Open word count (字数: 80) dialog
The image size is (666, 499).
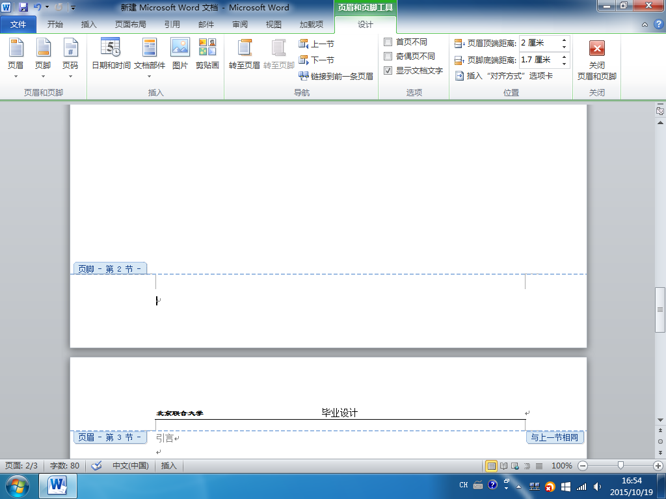64,465
